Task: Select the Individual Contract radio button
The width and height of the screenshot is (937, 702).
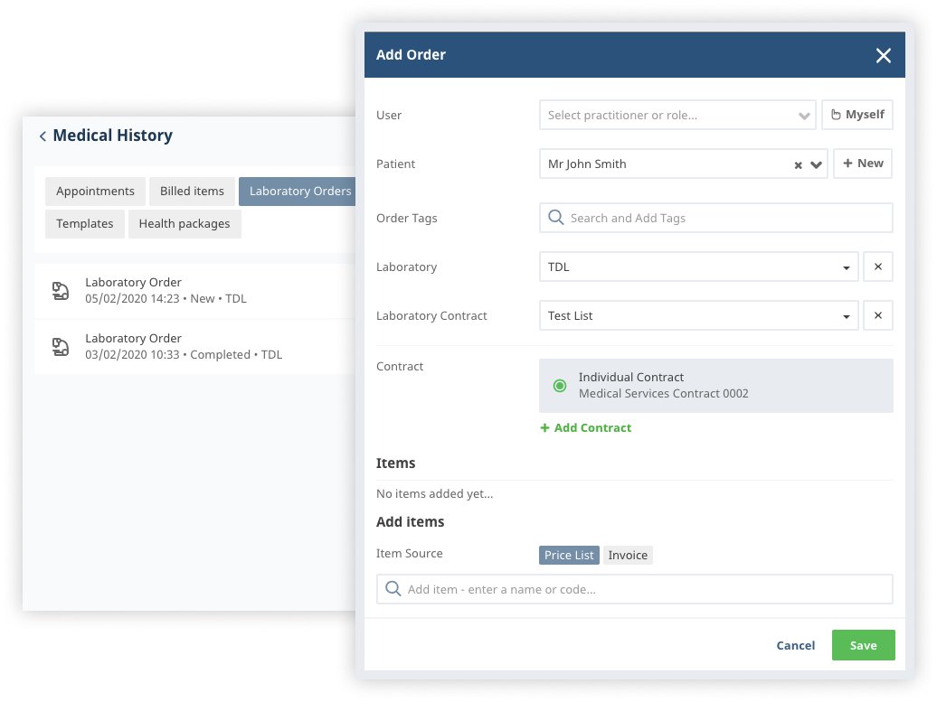Action: [x=560, y=386]
